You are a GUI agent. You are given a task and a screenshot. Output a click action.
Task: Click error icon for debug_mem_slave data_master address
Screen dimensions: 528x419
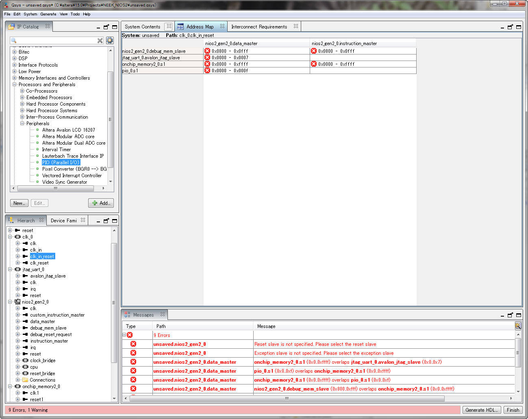tap(207, 51)
